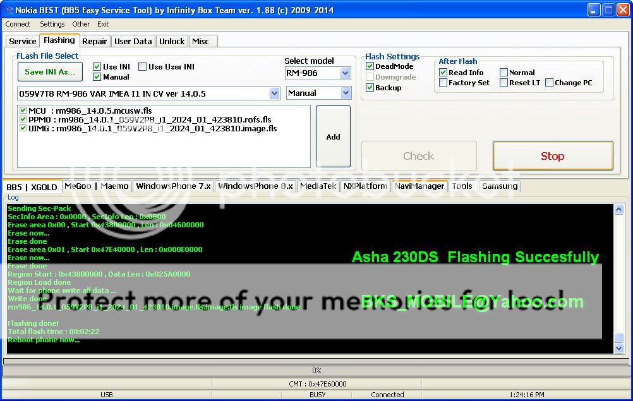Switch to the MediaTek tab
Image resolution: width=633 pixels, height=401 pixels.
tap(318, 186)
